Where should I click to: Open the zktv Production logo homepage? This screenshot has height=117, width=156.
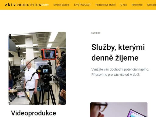point(23,5)
